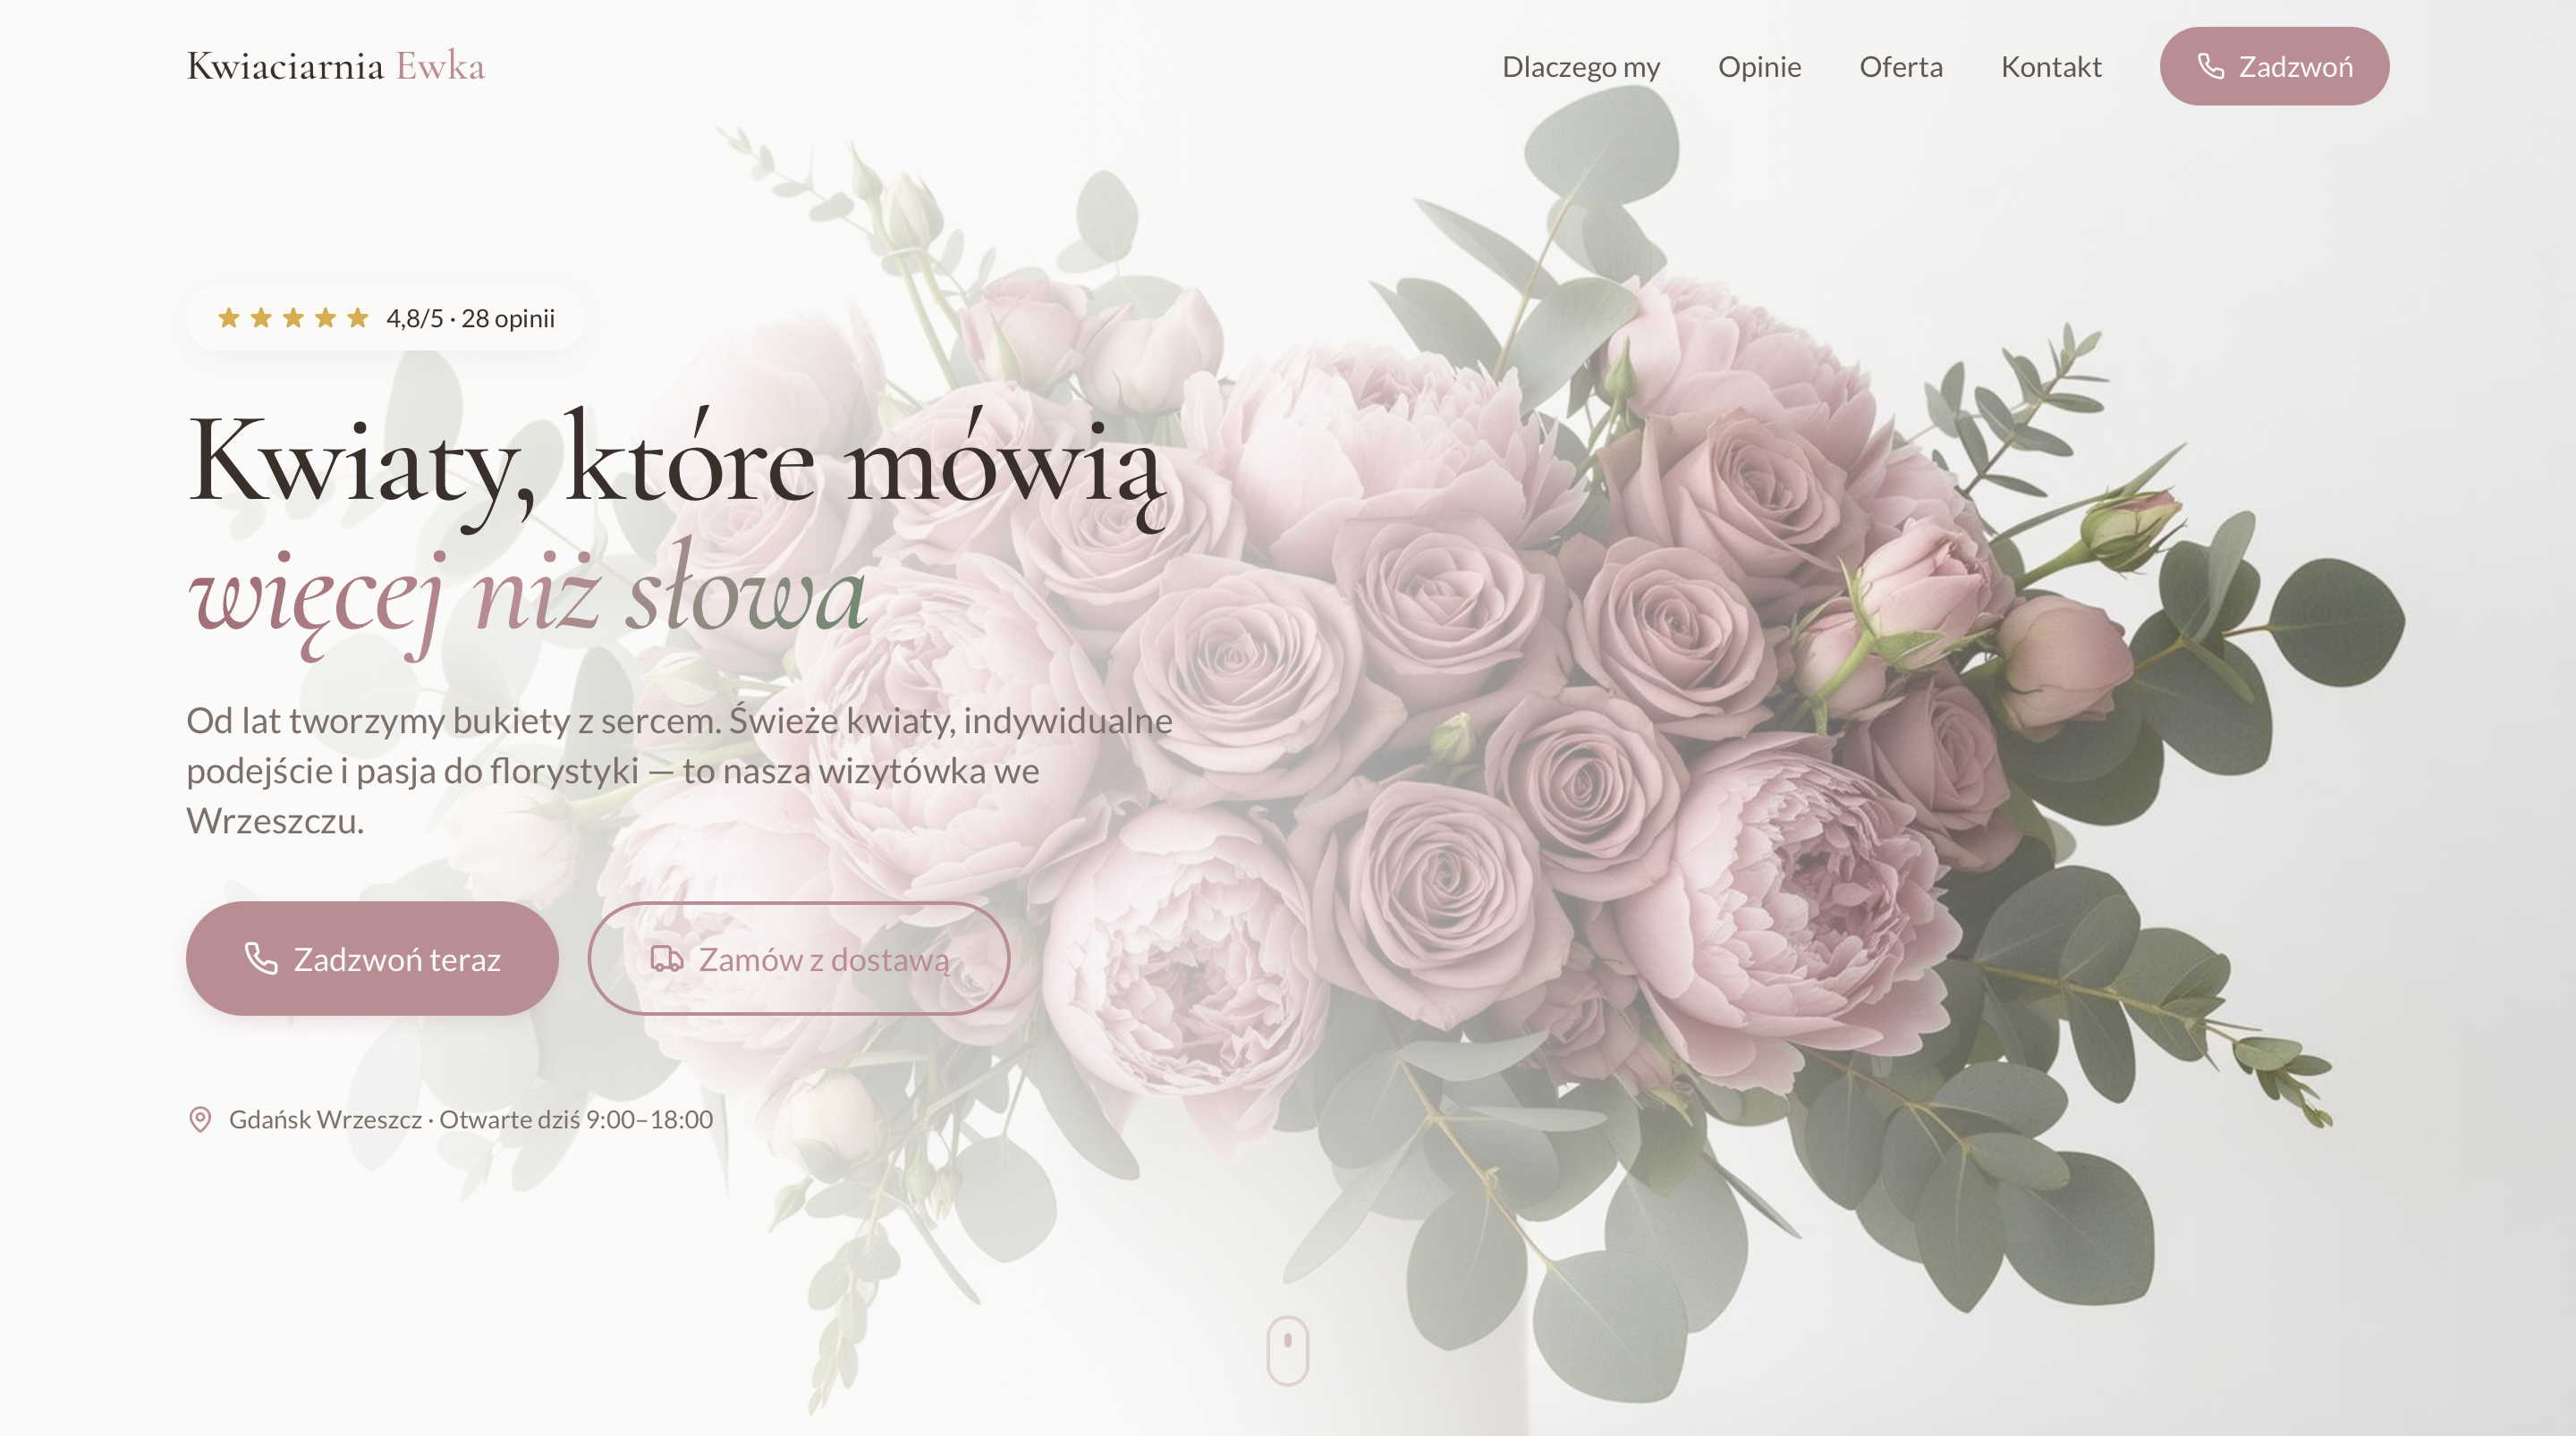The image size is (2576, 1436).
Task: Click the Gdańsk Wrzeszcz opening hours text
Action: tap(470, 1119)
